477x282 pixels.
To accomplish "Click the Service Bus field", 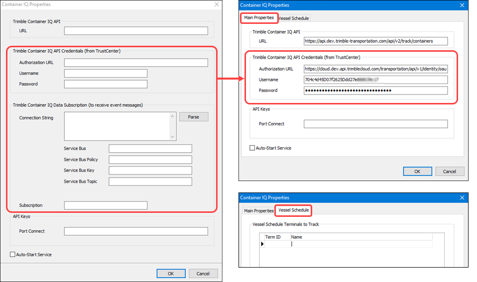I will [150, 149].
